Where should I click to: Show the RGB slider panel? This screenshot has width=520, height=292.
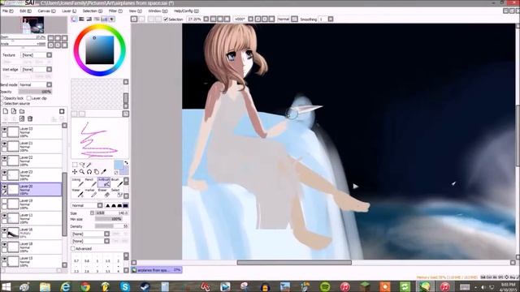[81, 19]
